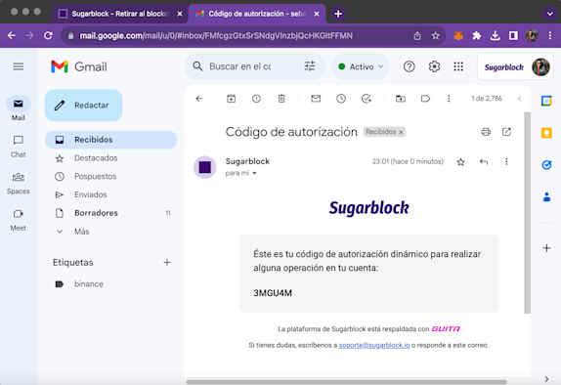Expand 'para mí' recipient details
Viewport: 561px width, 385px height.
point(254,173)
